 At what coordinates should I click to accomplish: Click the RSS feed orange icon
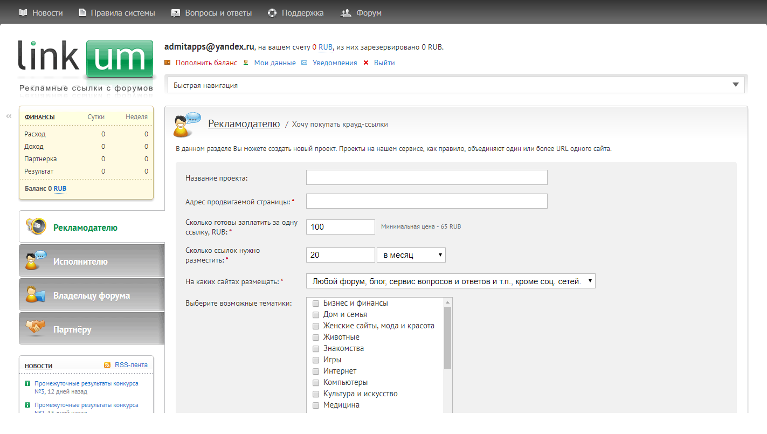click(108, 365)
